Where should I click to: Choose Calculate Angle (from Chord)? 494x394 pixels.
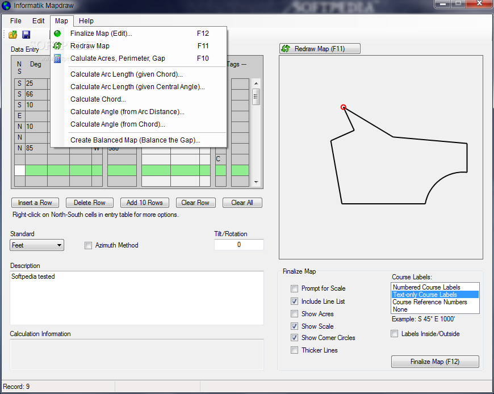(x=139, y=124)
